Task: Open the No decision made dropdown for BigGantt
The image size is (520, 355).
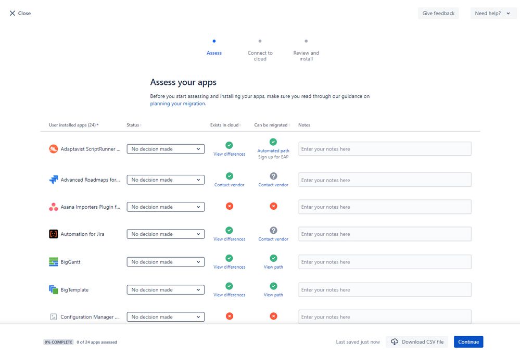Action: 166,261
